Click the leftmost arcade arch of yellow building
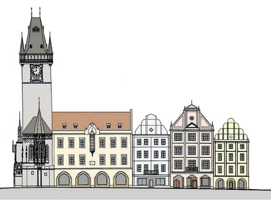271x204 pixels. coord(64,179)
